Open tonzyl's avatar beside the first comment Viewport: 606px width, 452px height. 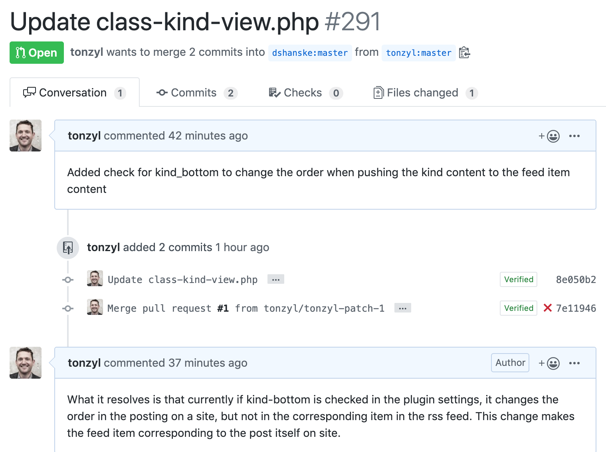[26, 136]
